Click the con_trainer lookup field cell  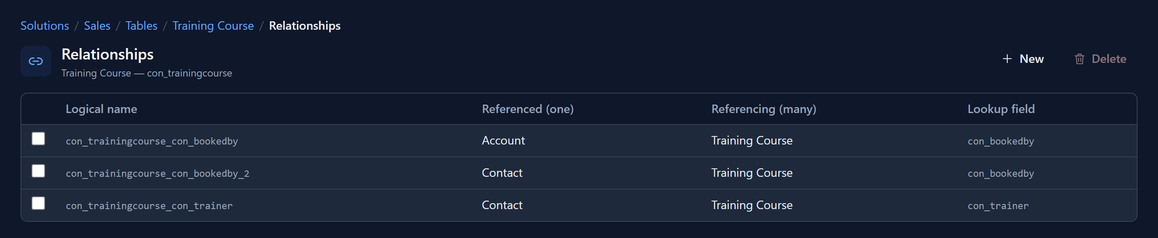click(997, 206)
